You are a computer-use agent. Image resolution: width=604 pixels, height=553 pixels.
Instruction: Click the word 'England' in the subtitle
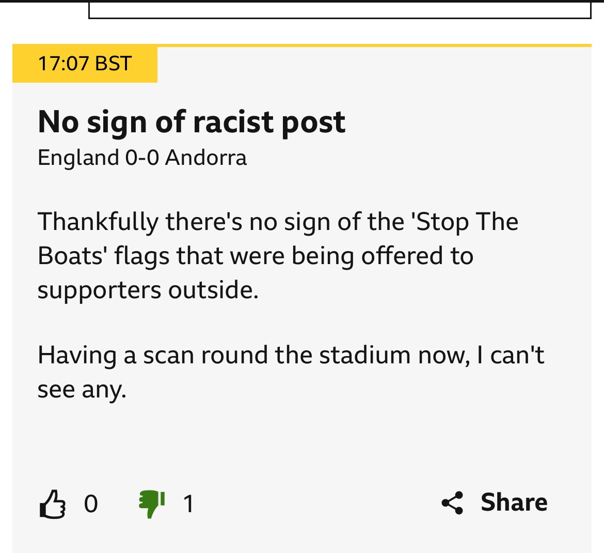78,158
